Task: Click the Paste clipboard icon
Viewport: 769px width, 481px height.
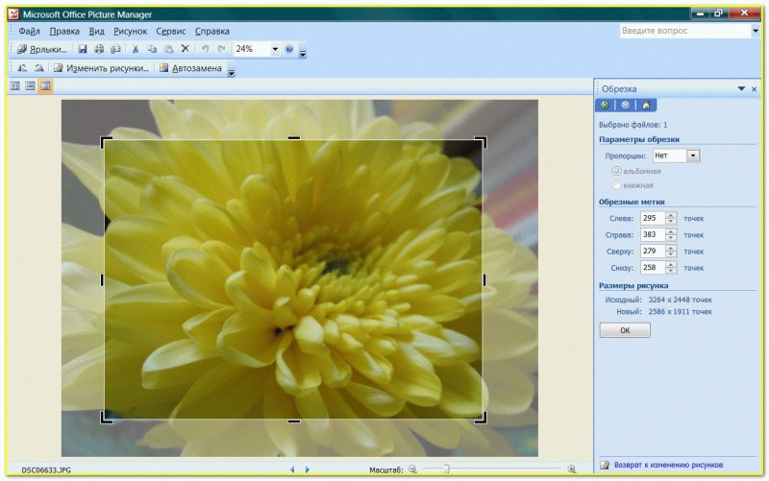Action: coord(168,49)
